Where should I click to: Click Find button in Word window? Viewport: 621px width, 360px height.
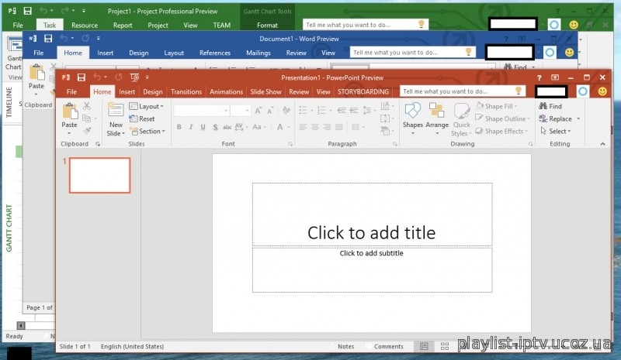tap(515, 67)
